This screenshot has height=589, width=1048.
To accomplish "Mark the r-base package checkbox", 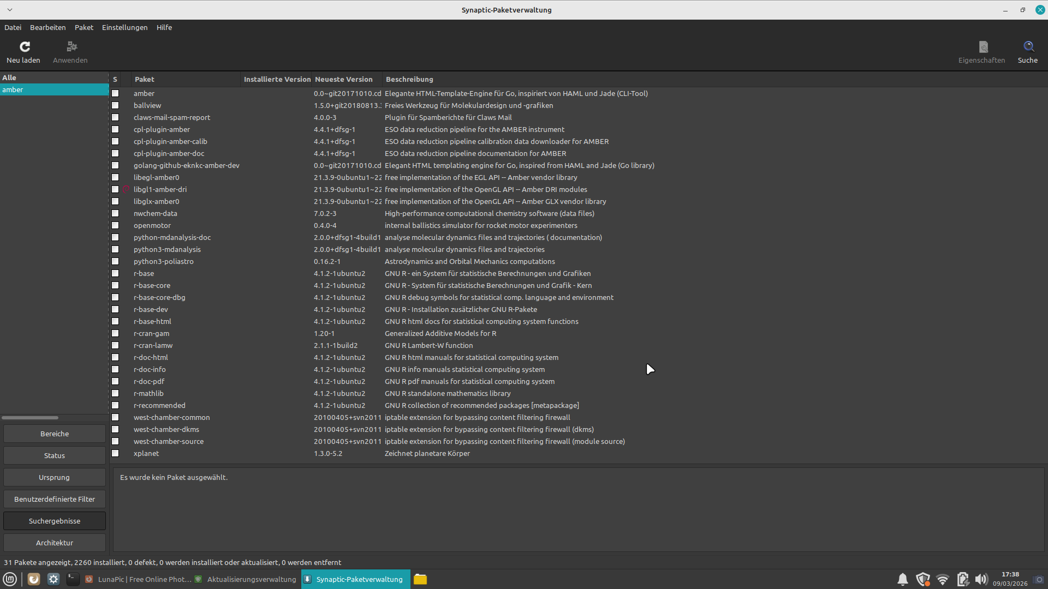I will [115, 274].
